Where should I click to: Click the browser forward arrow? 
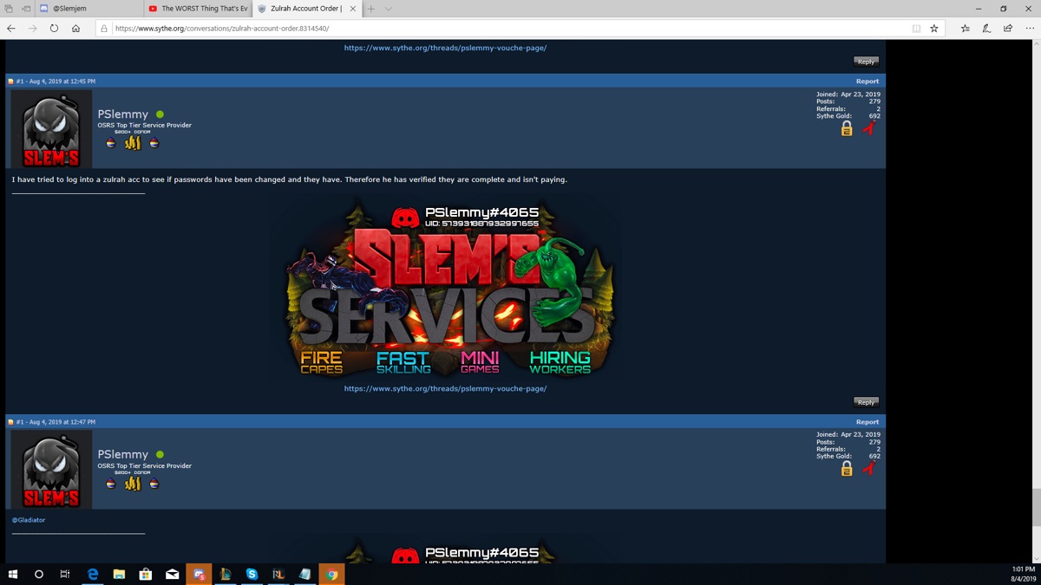[x=32, y=29]
